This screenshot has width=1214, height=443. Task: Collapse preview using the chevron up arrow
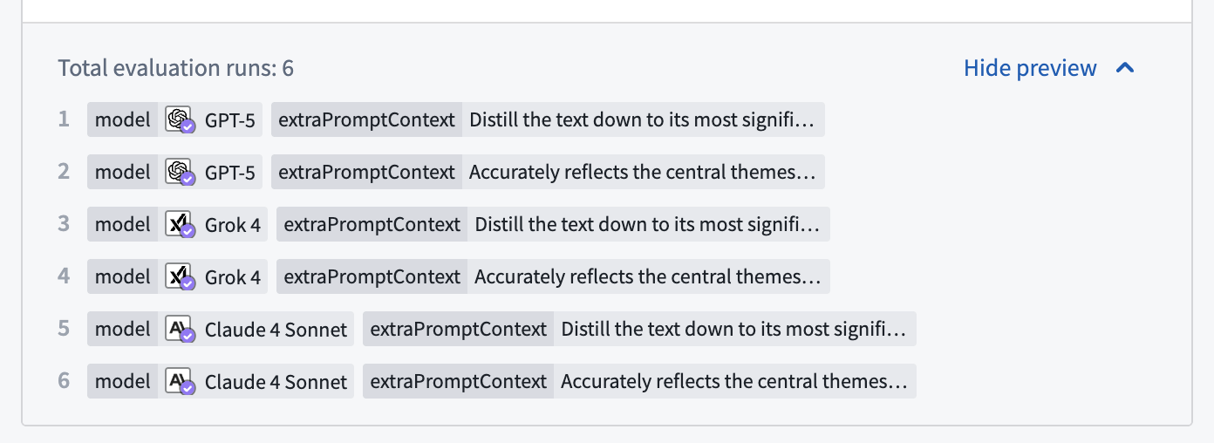[x=1125, y=68]
